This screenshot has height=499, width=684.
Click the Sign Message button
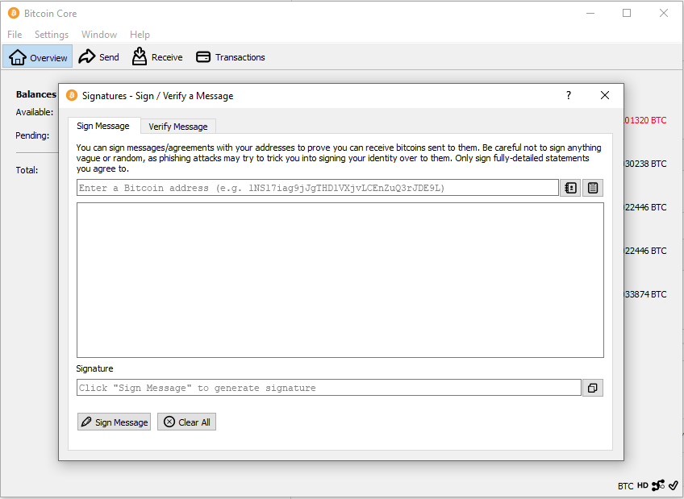pyautogui.click(x=115, y=422)
